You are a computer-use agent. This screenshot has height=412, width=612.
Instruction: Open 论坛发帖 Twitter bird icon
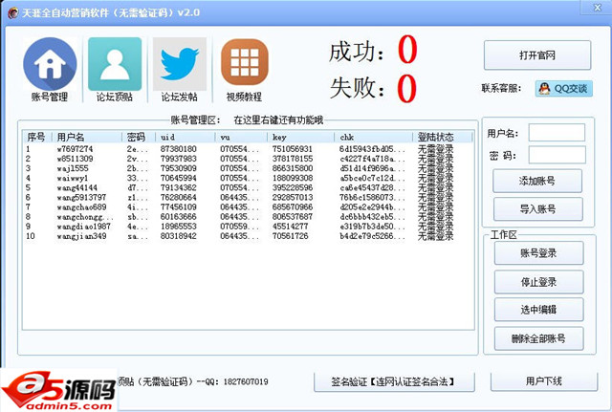[x=179, y=63]
